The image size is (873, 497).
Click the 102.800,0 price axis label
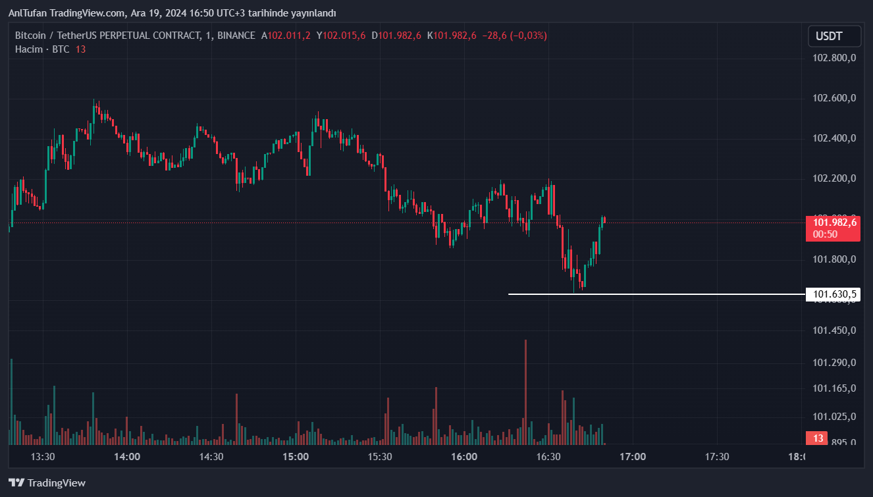[834, 58]
